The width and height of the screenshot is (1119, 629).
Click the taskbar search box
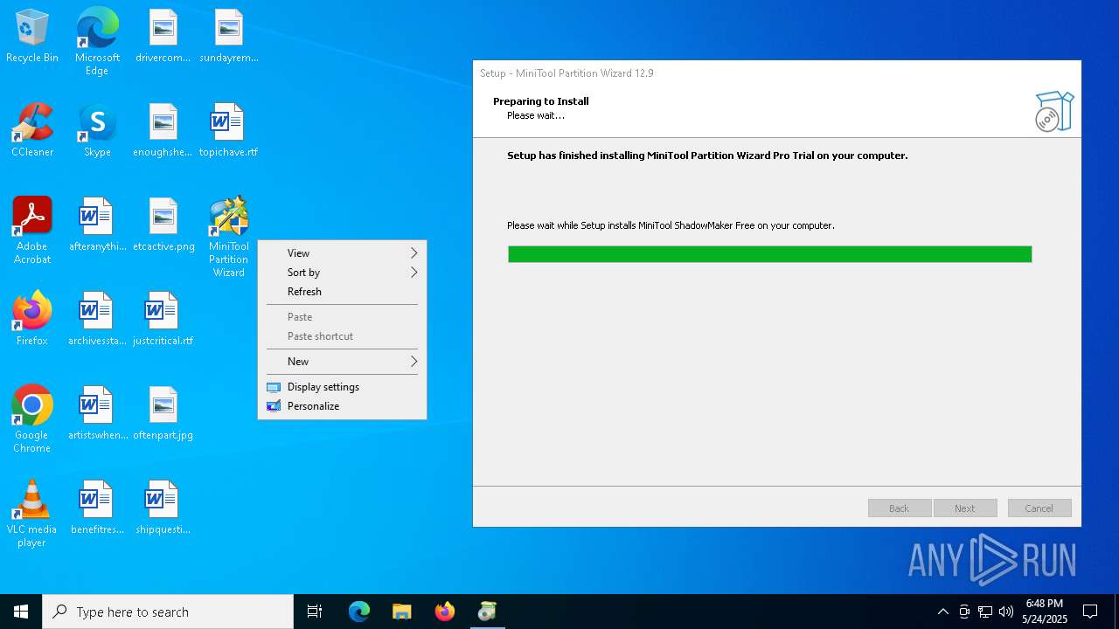pos(168,612)
